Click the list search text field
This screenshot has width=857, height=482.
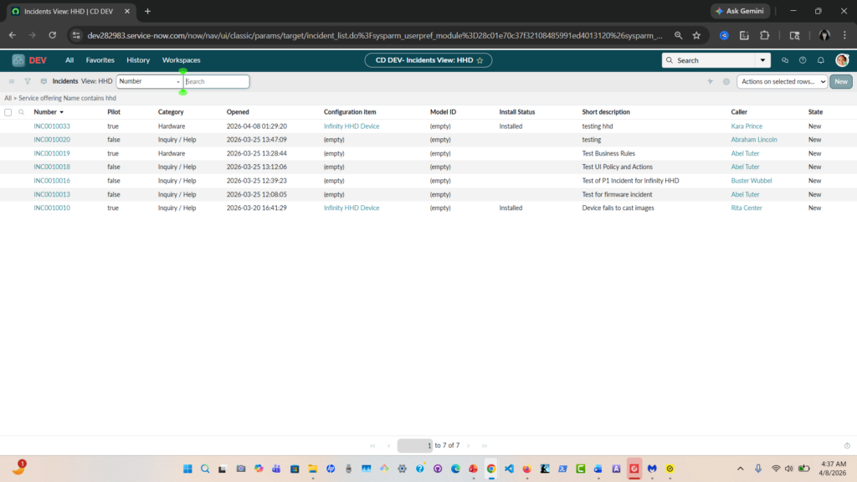tap(217, 81)
